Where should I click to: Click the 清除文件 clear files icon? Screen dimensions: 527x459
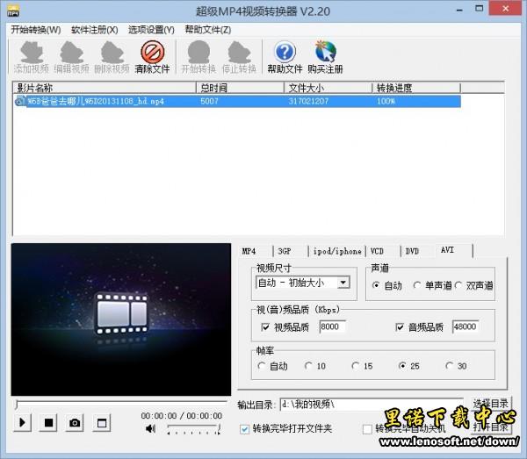[x=152, y=56]
